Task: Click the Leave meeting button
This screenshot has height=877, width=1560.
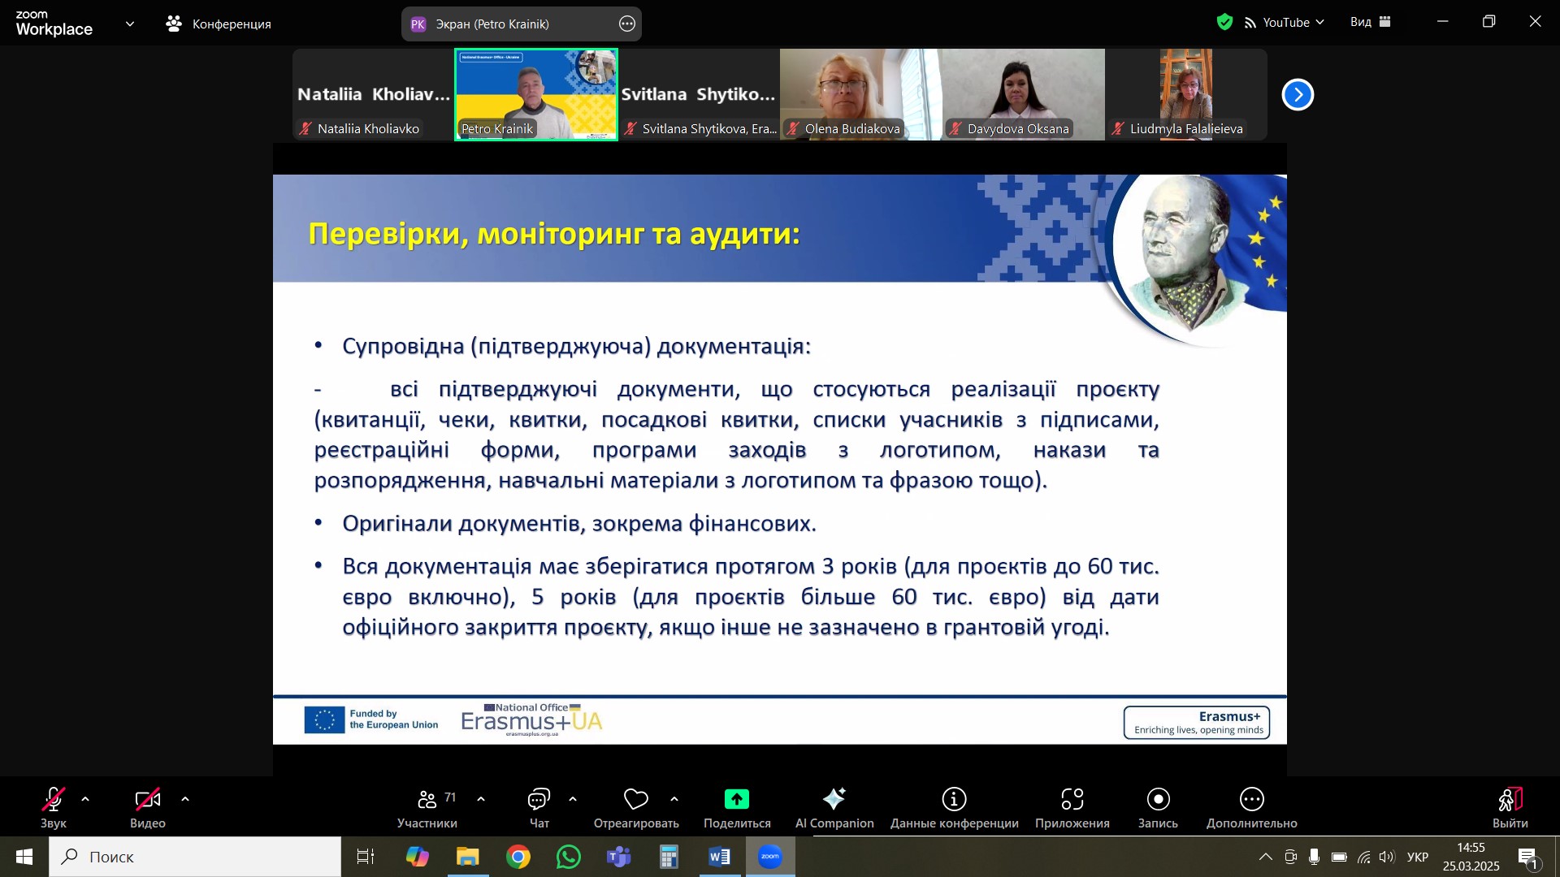Action: point(1510,800)
